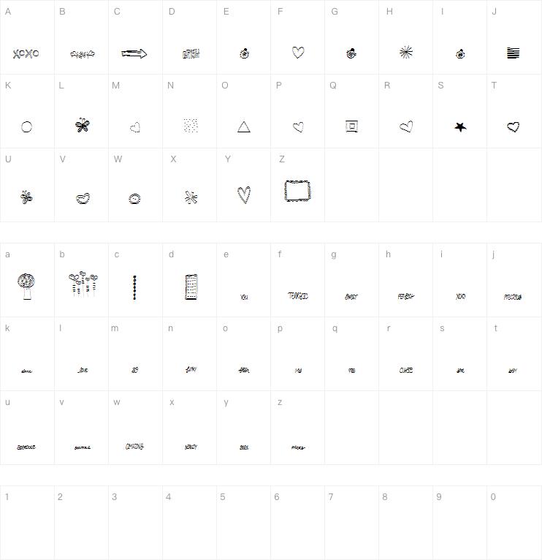This screenshot has width=542, height=560.
Task: Select the dotted rectangle glyph under d
Action: tap(191, 287)
